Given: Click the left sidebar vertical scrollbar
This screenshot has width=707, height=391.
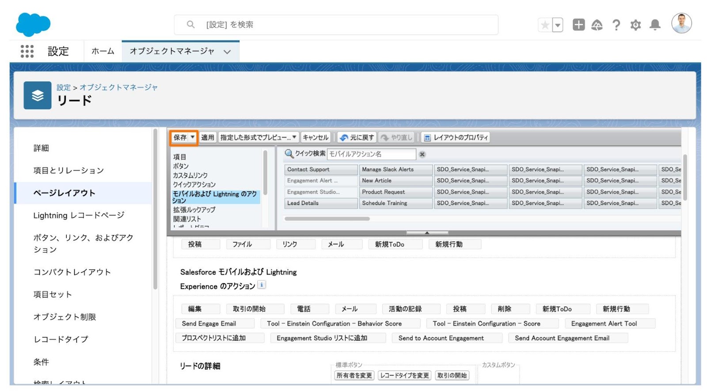Looking at the screenshot, I should coord(155,210).
